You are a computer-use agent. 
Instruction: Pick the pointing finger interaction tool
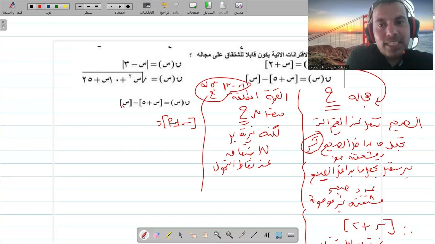pos(193,235)
